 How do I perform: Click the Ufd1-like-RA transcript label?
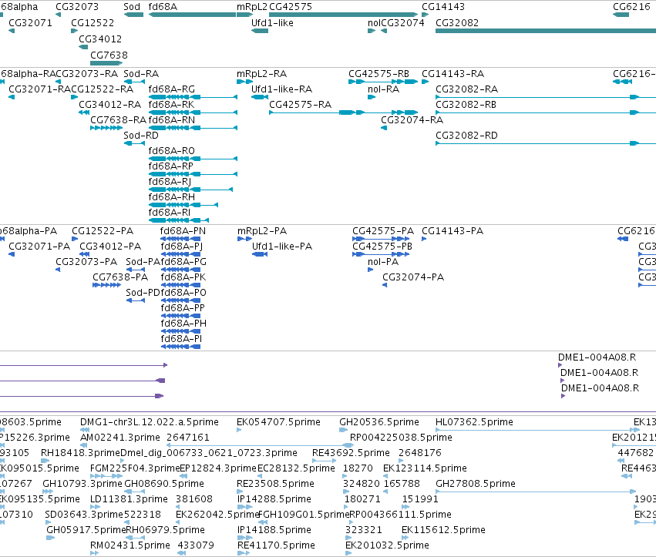[x=282, y=89]
